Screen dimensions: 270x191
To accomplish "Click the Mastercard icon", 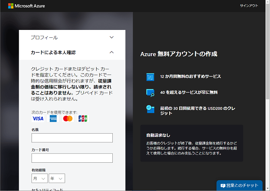I will (68, 119).
